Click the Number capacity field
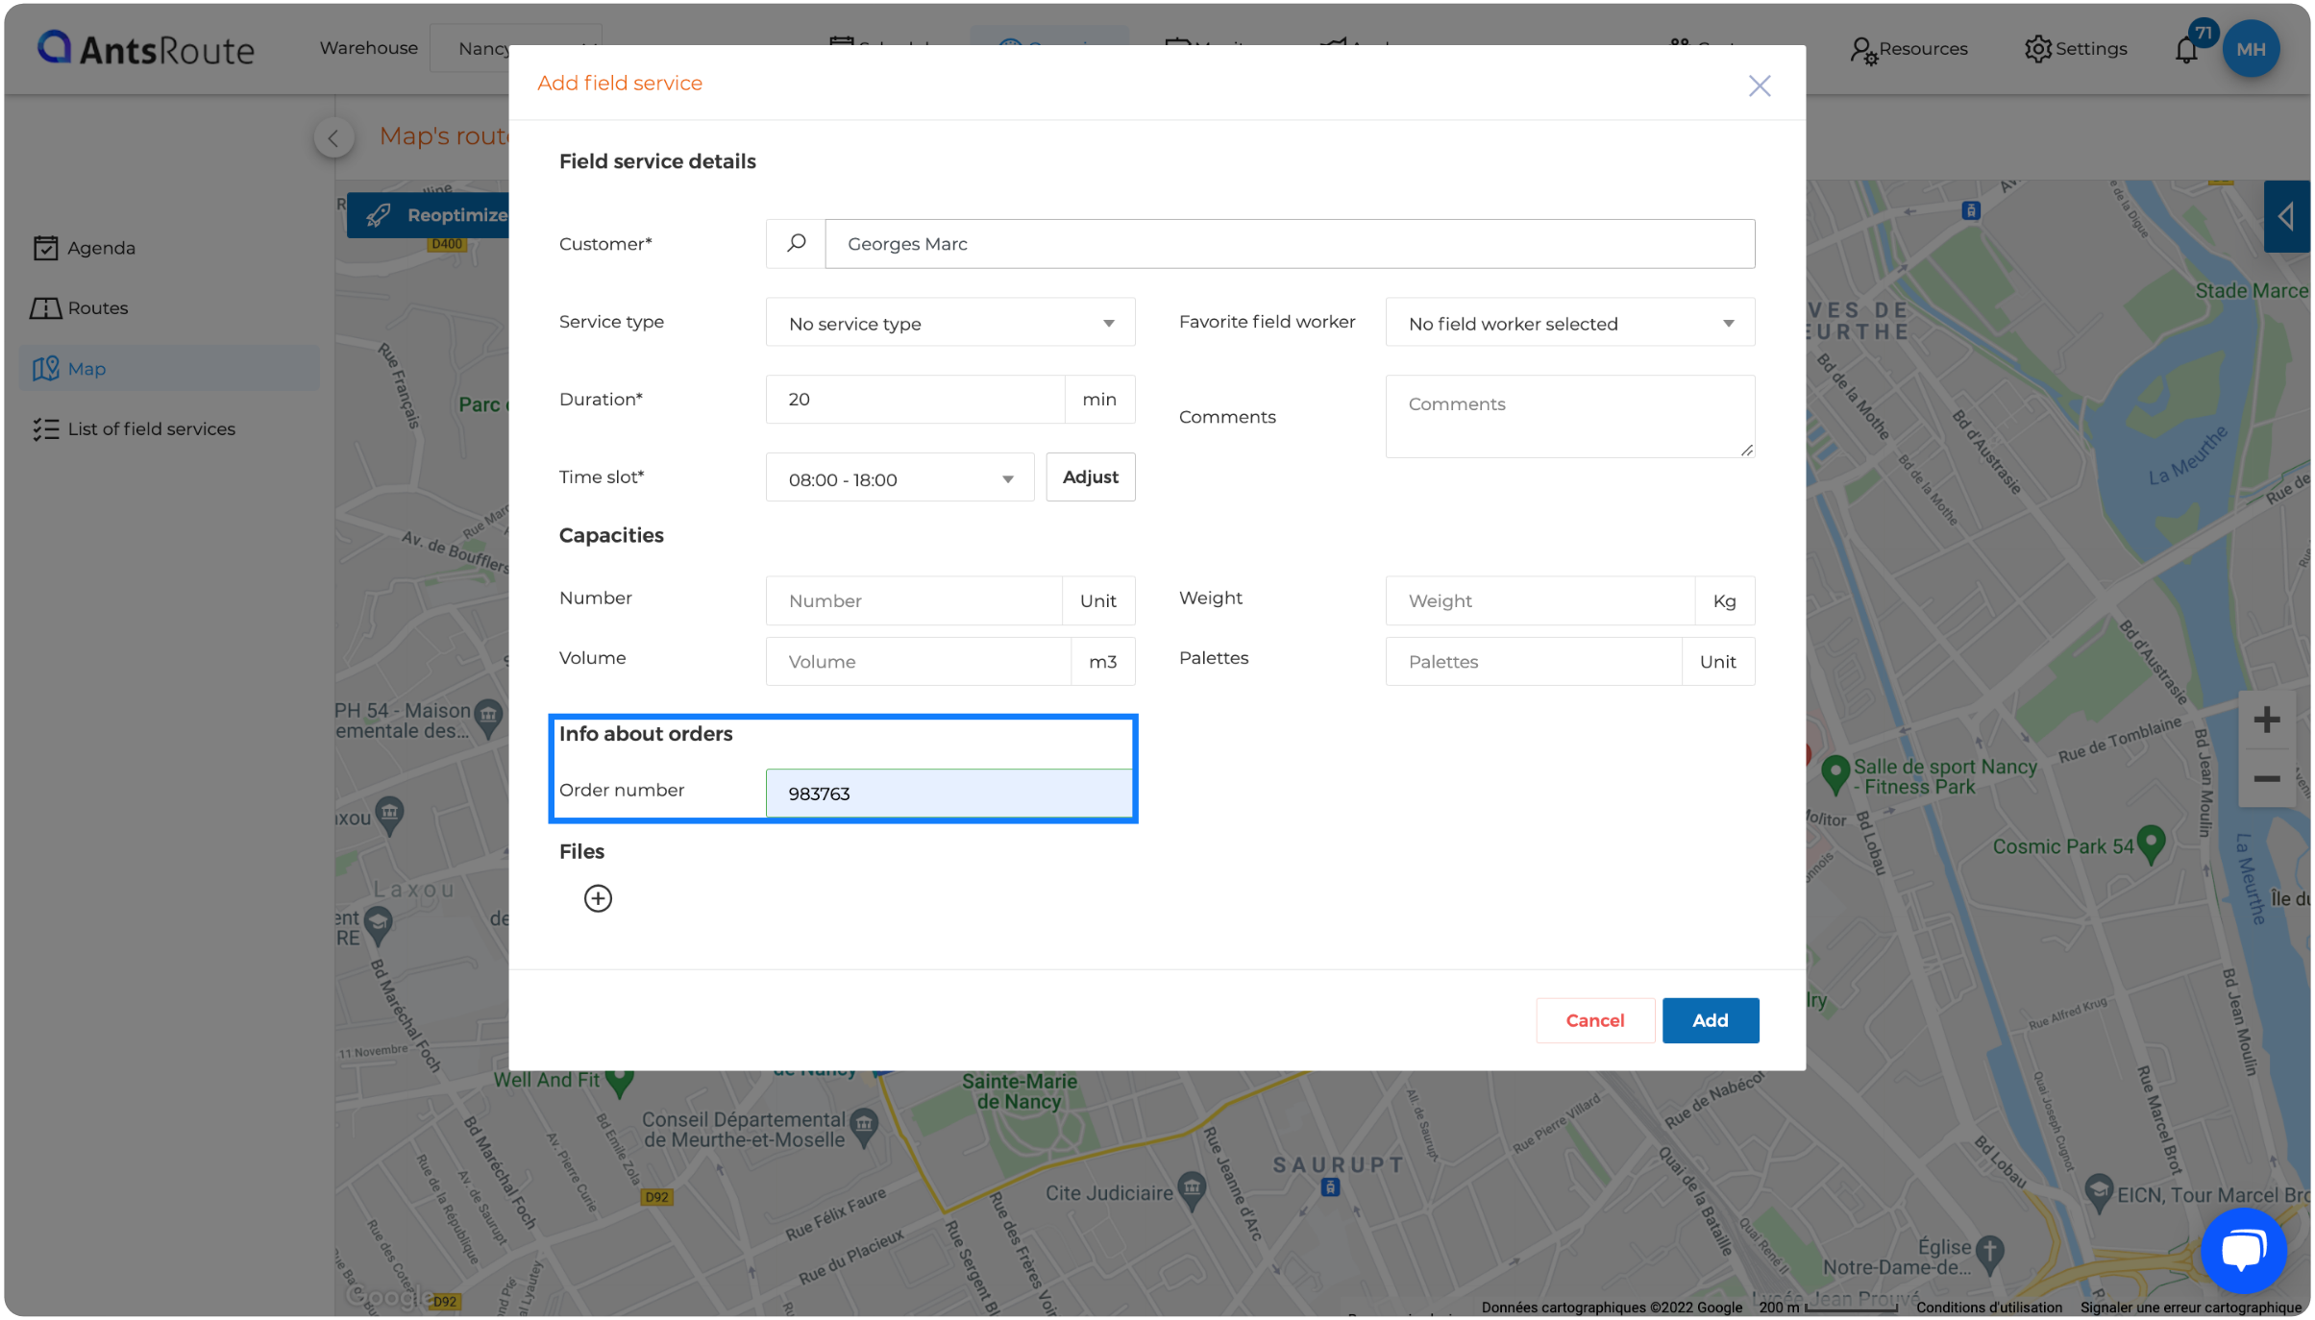Viewport: 2315px width, 1320px height. 914,600
